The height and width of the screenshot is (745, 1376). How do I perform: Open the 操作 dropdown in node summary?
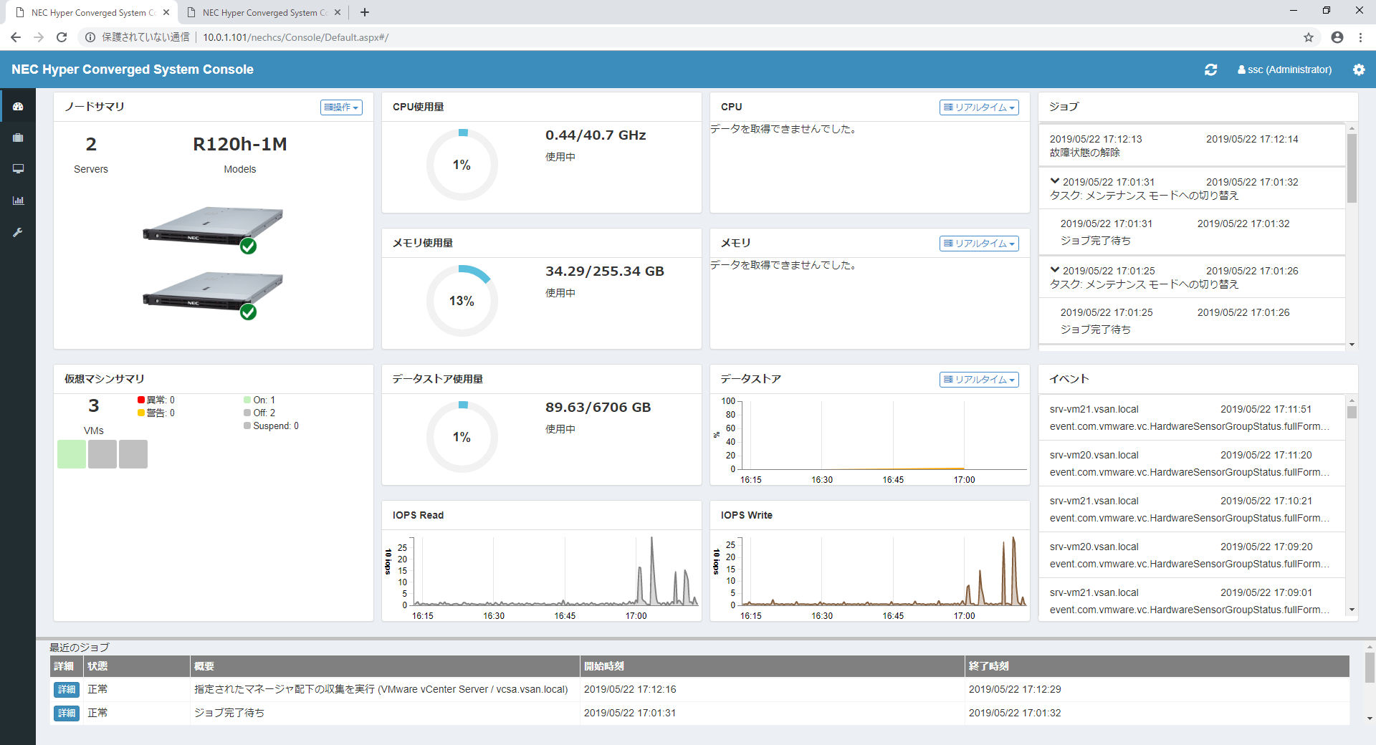[x=341, y=107]
